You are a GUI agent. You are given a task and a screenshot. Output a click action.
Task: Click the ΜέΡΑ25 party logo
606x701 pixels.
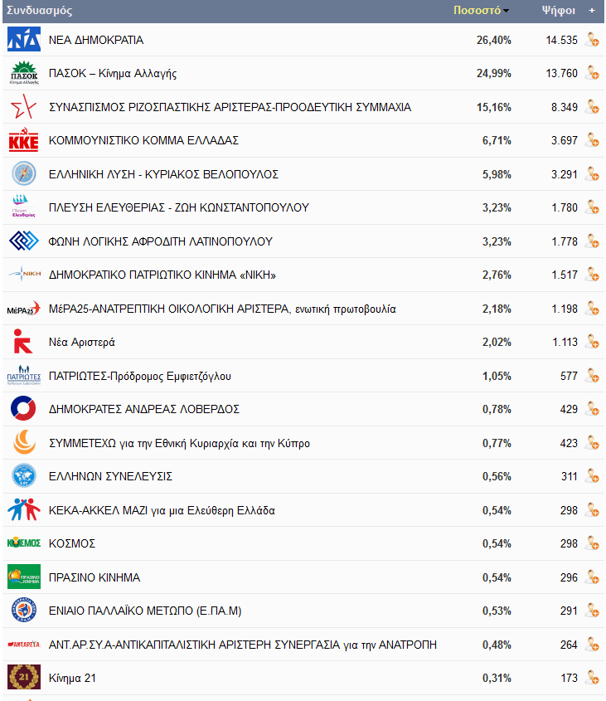[x=24, y=309]
